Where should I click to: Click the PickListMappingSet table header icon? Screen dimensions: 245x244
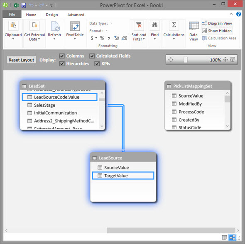point(169,86)
